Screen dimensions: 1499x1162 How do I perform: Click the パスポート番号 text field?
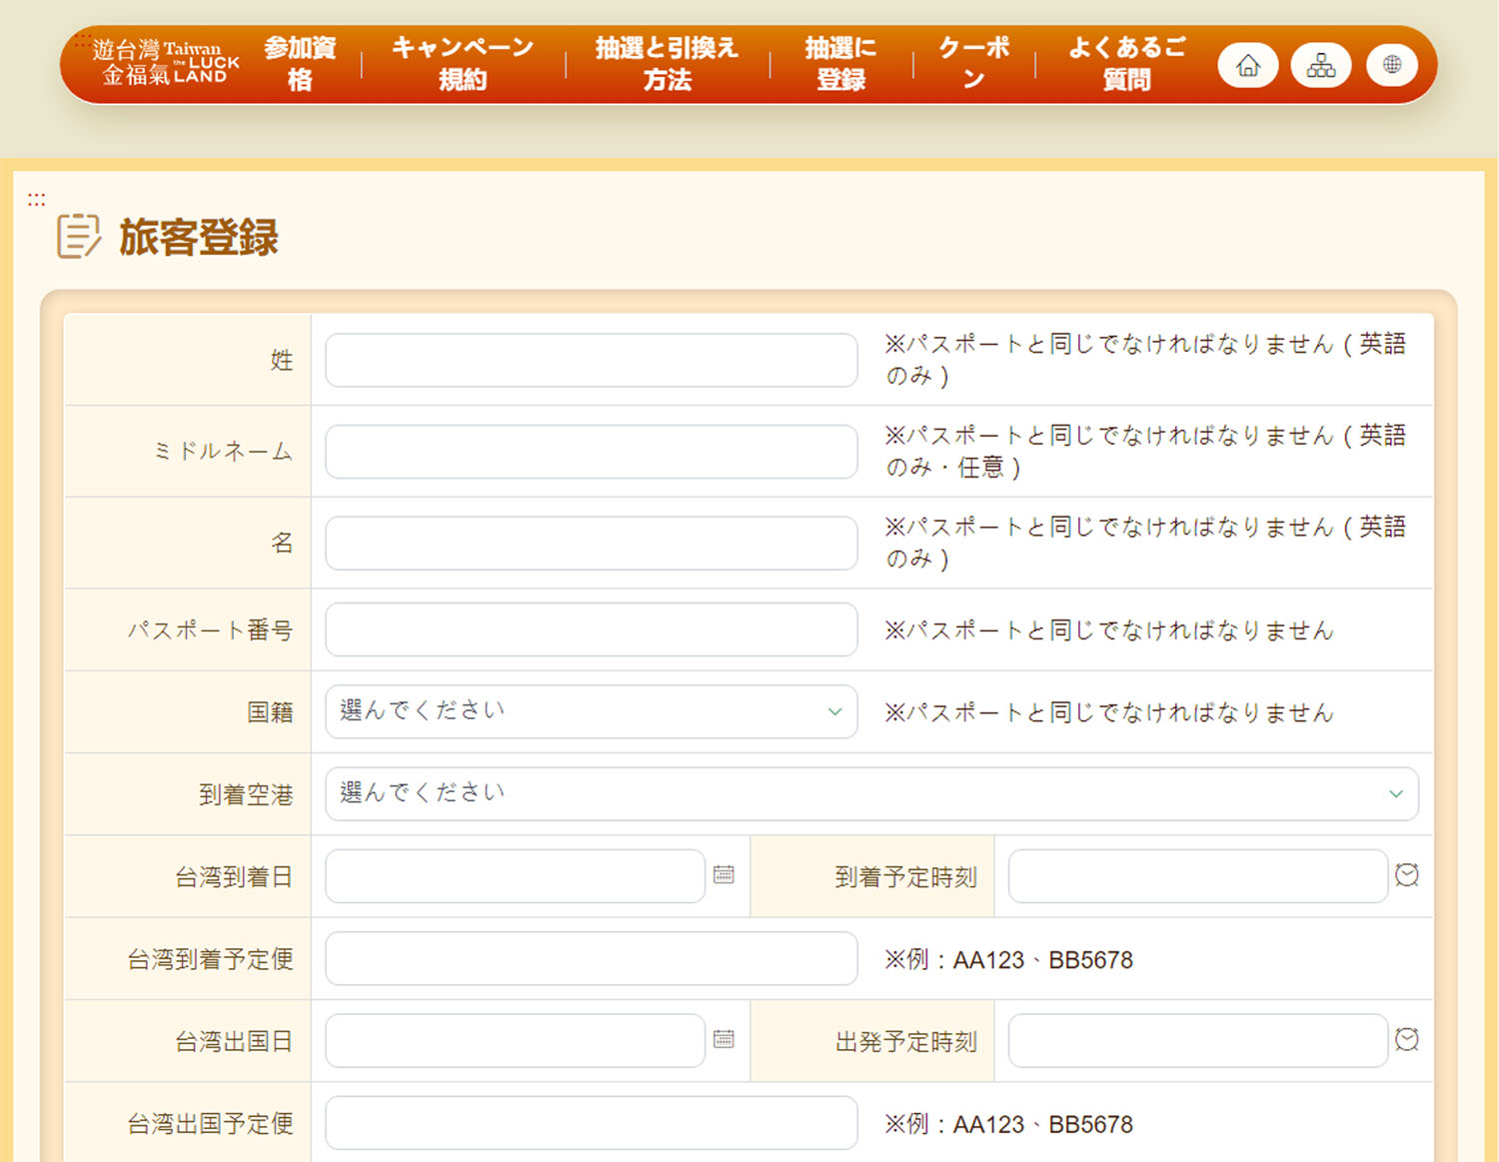pyautogui.click(x=591, y=629)
